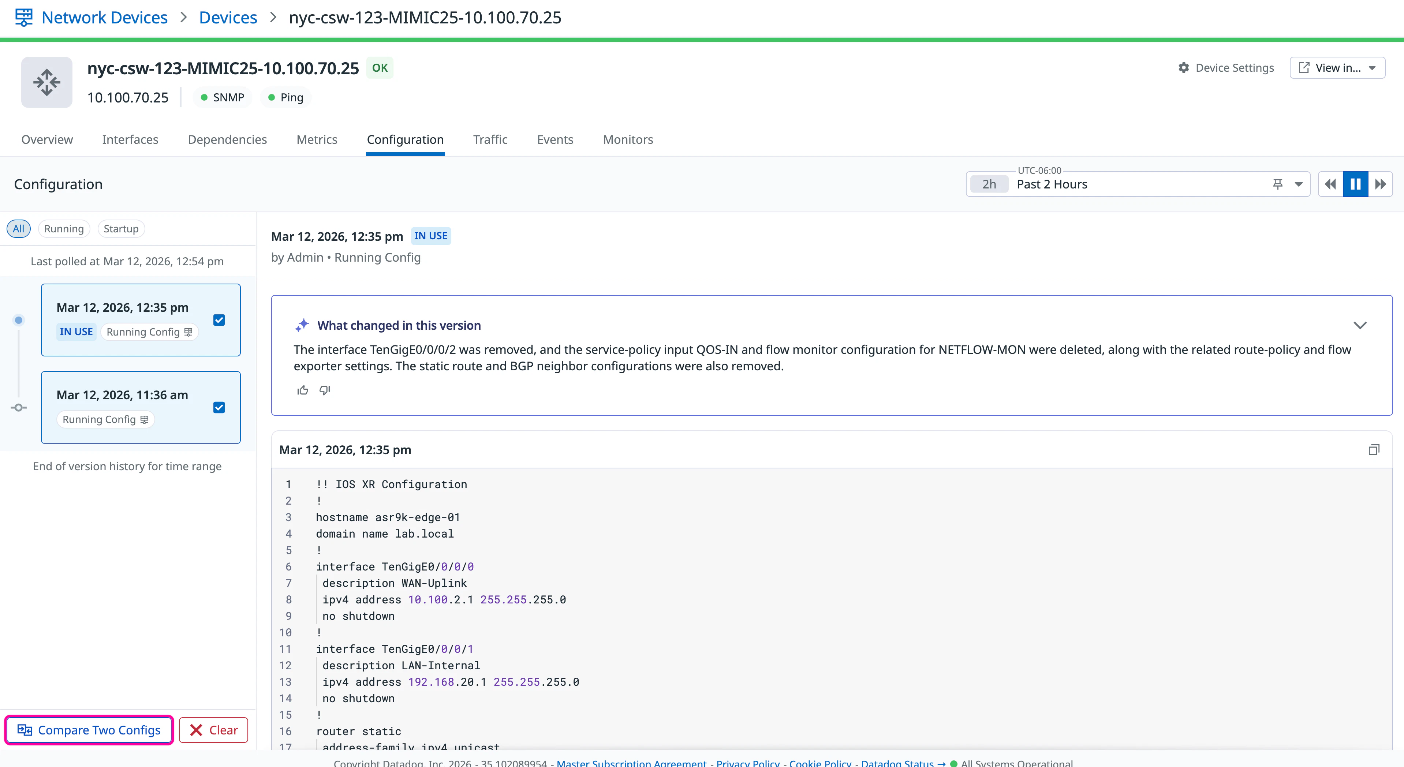Uncheck the 11:36 am config version checkbox

coord(219,408)
